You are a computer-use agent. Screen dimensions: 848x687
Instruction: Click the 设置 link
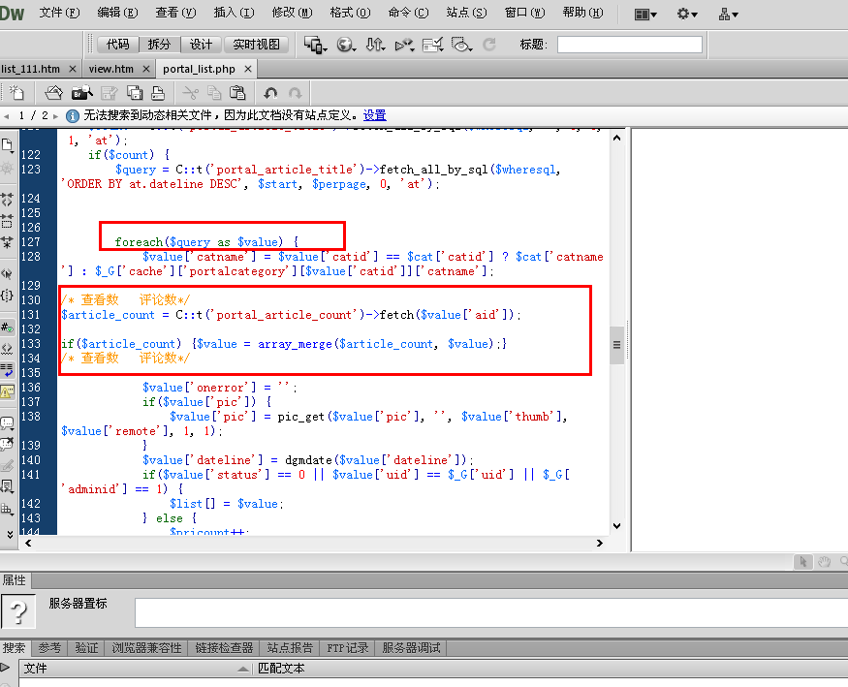[x=375, y=115]
